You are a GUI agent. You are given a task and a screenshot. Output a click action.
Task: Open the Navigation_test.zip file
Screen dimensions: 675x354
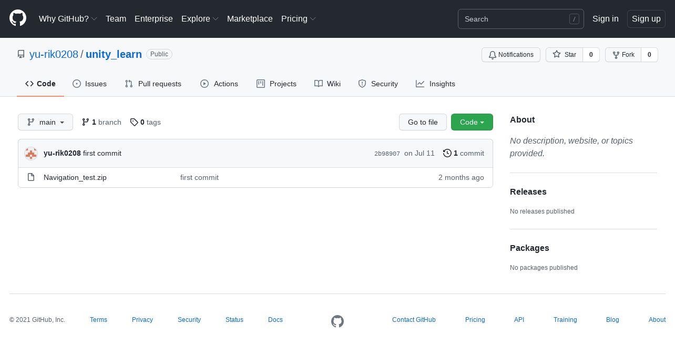(x=75, y=177)
